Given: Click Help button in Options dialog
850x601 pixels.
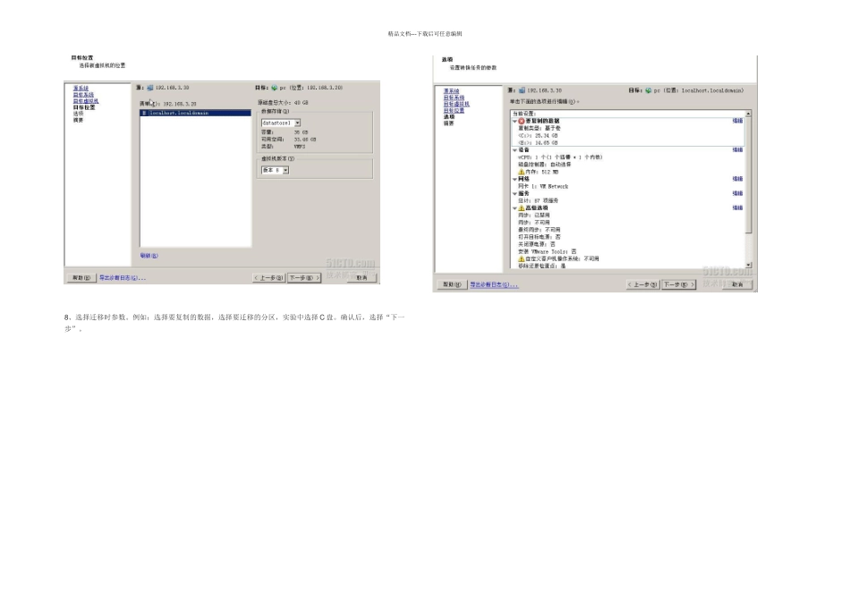Looking at the screenshot, I should point(452,284).
